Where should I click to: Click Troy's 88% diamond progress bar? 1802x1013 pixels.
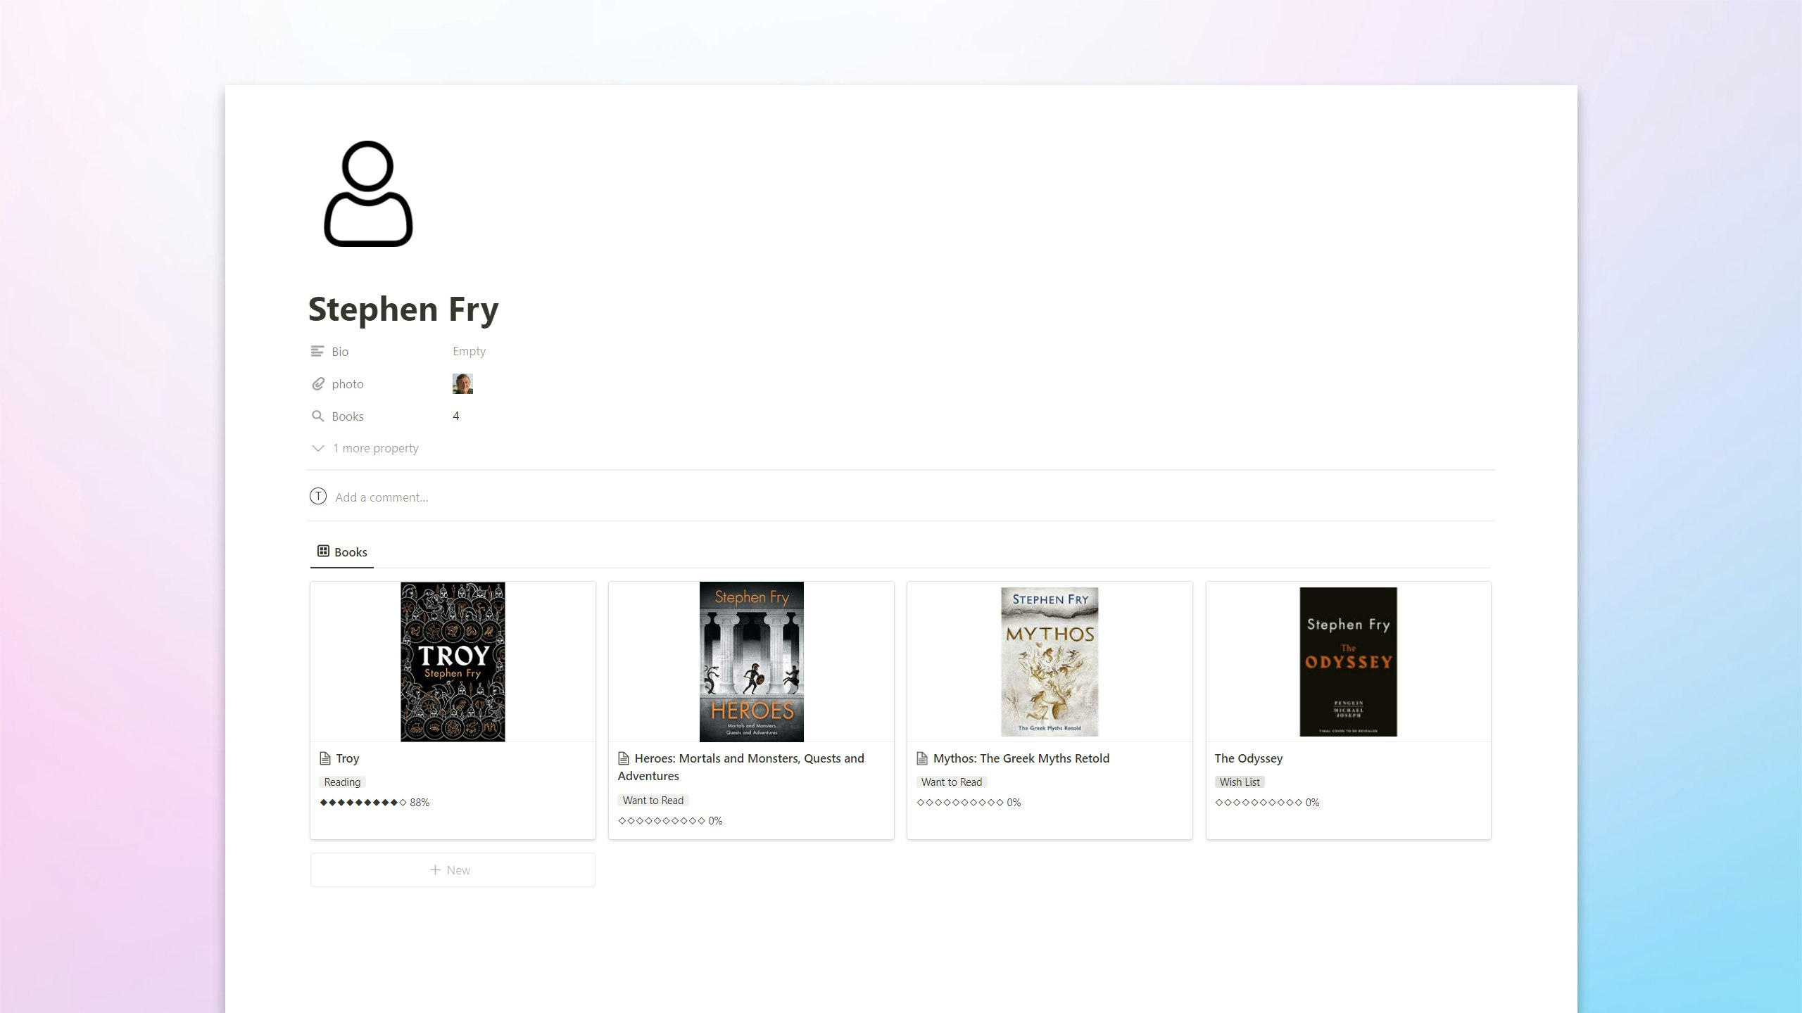374,803
